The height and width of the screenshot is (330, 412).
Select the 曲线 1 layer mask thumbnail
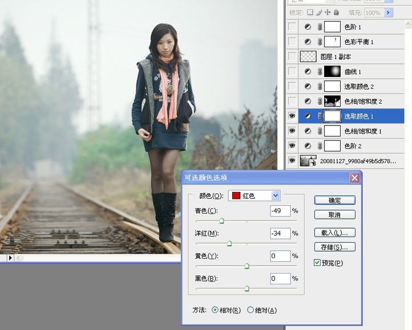332,71
